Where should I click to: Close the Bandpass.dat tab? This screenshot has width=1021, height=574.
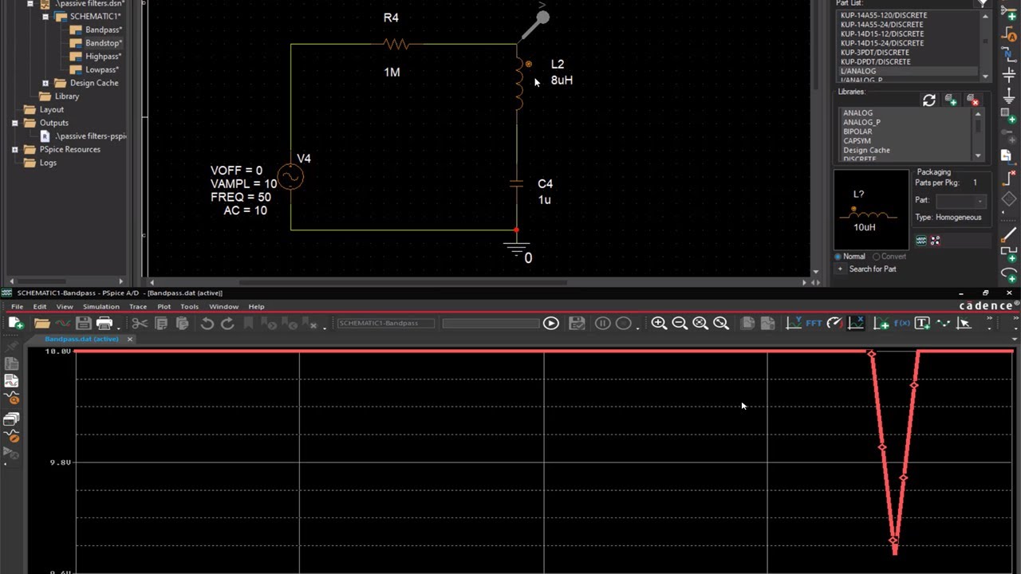(x=129, y=340)
